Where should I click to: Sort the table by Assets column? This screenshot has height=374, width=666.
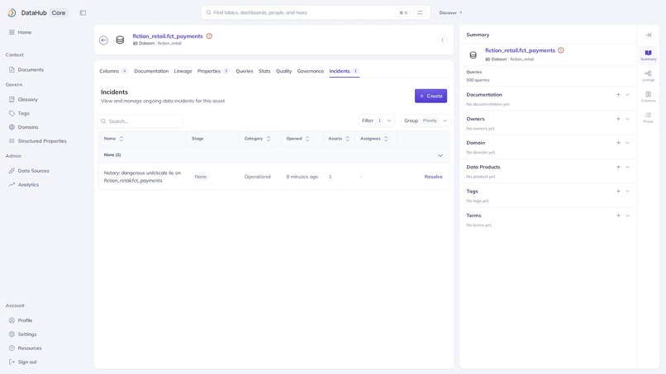pos(347,139)
